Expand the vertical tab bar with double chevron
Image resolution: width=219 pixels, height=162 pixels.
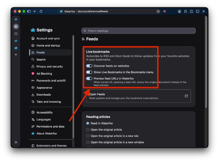[x=16, y=142]
